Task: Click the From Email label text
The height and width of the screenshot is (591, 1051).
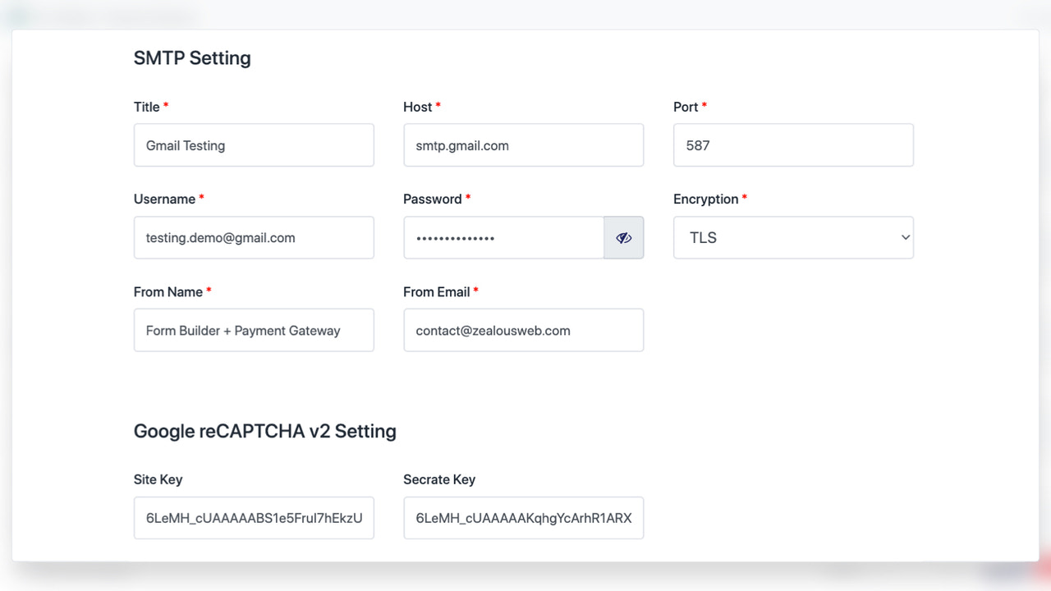Action: (435, 291)
